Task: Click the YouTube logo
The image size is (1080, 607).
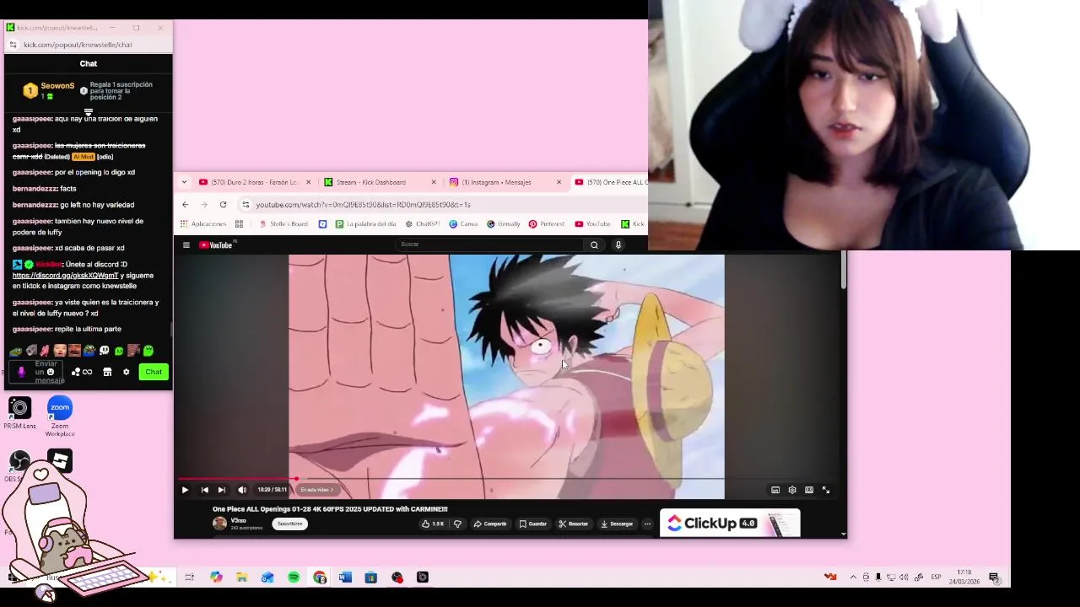Action: click(x=216, y=245)
